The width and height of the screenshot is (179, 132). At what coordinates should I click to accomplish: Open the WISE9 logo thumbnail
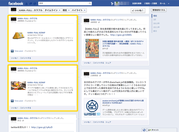[x=92, y=108]
